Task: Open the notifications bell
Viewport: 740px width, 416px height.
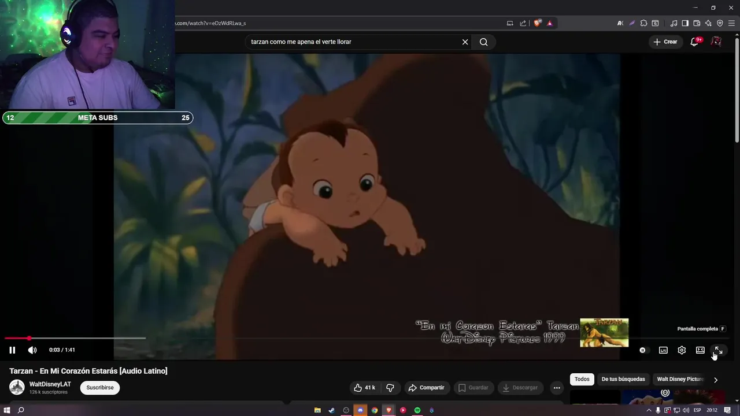Action: click(x=694, y=42)
